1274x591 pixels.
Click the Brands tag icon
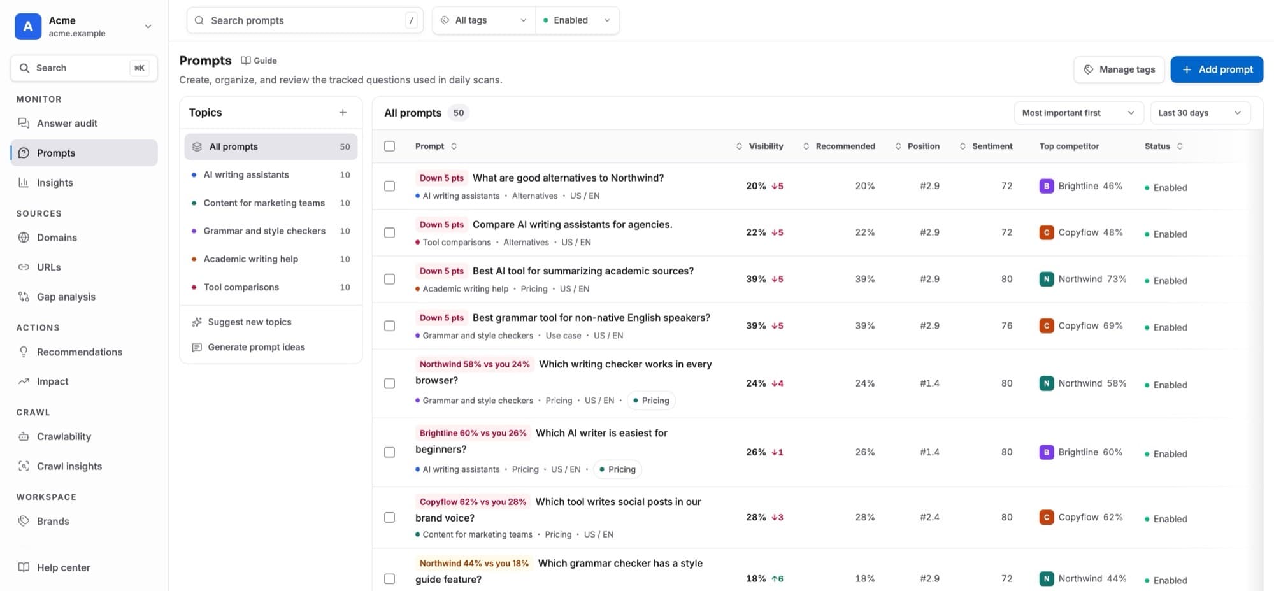24,521
